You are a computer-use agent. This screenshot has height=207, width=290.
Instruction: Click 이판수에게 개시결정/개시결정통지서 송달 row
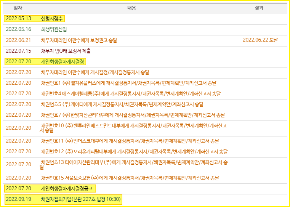[x=95, y=72]
